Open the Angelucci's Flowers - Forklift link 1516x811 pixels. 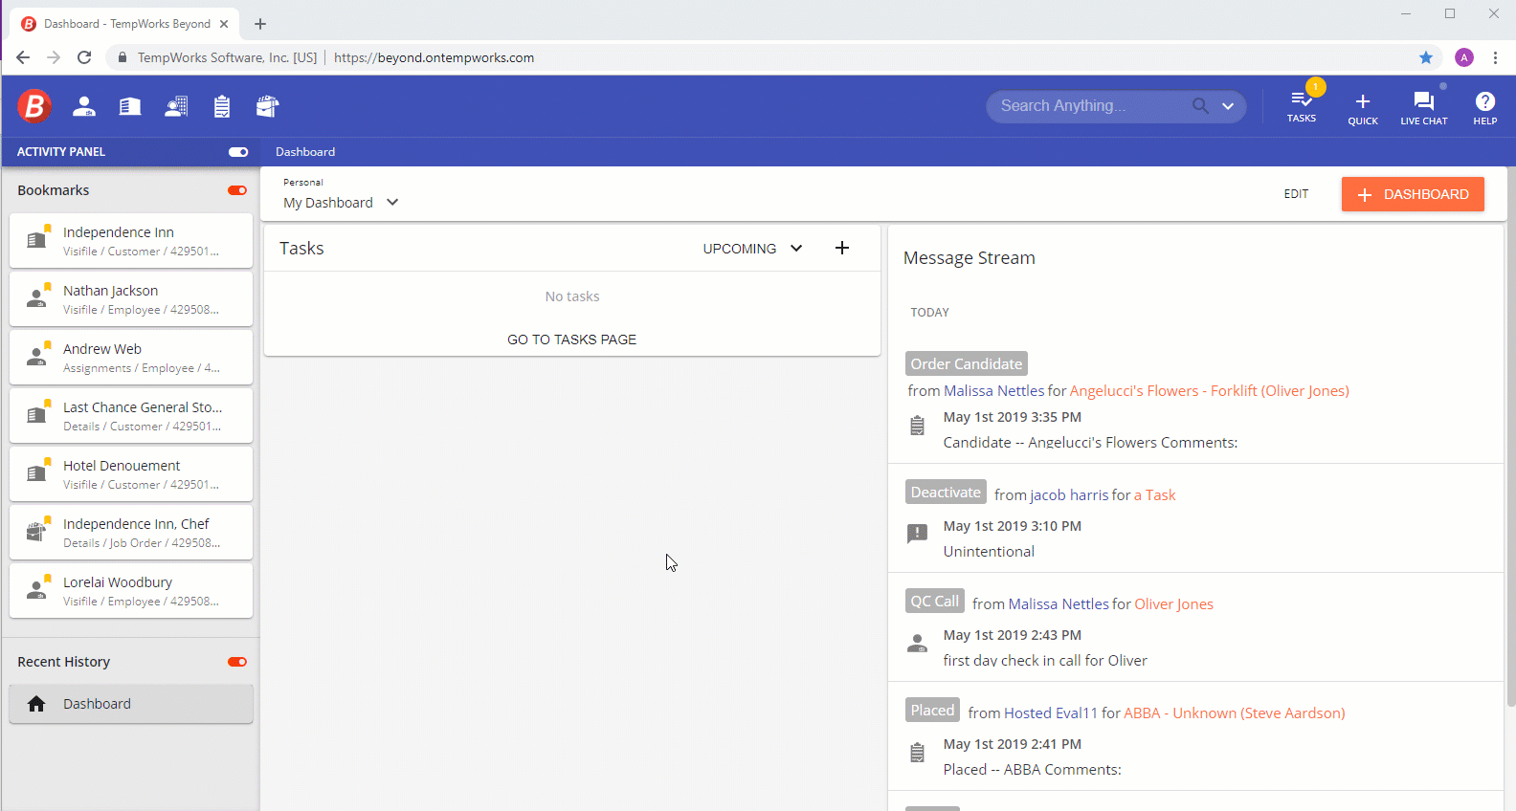click(x=1210, y=391)
